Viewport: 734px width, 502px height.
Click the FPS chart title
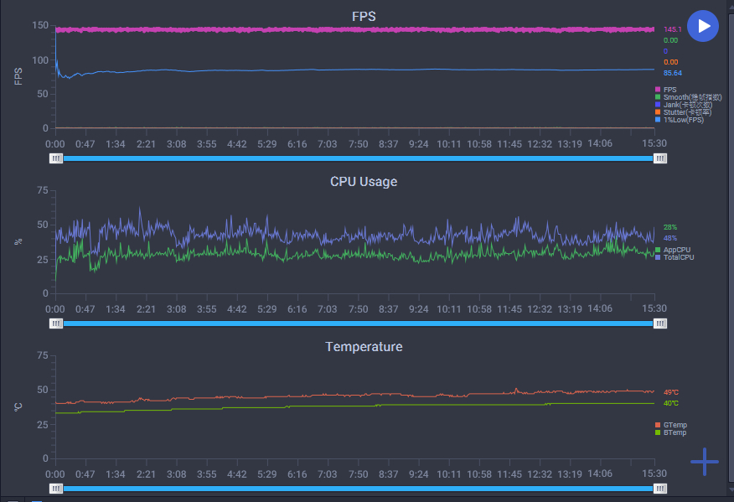(x=364, y=17)
